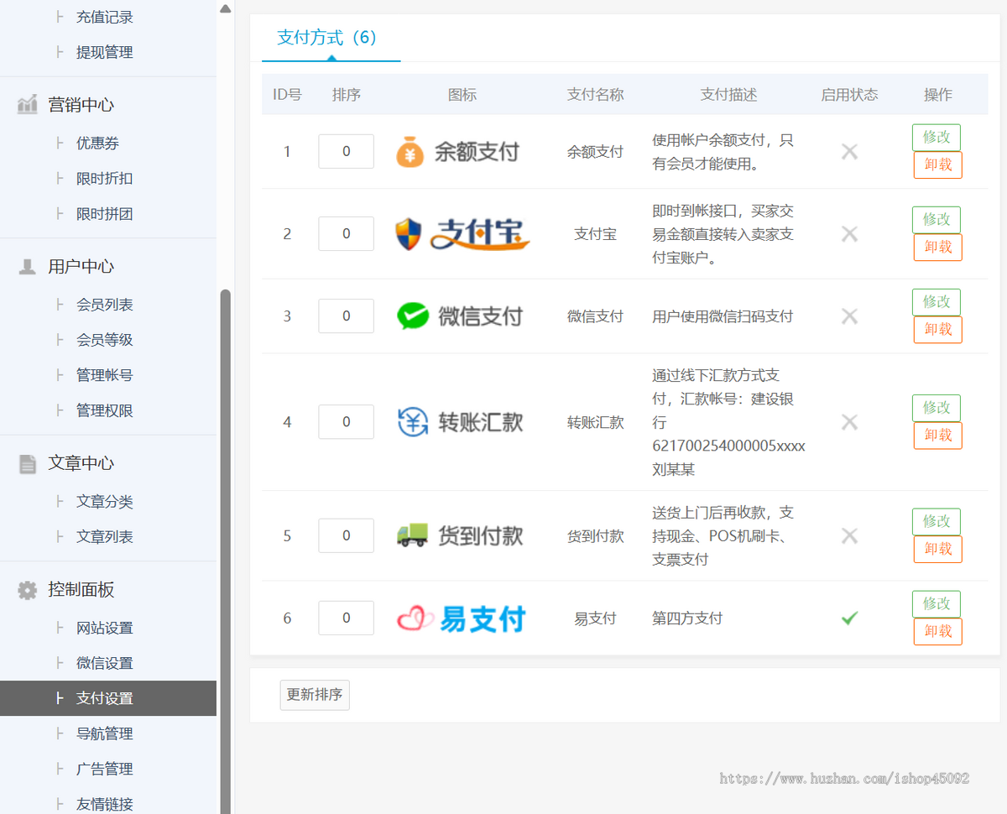This screenshot has width=1007, height=814.
Task: Open the 限时拼团 menu item
Action: [x=105, y=214]
